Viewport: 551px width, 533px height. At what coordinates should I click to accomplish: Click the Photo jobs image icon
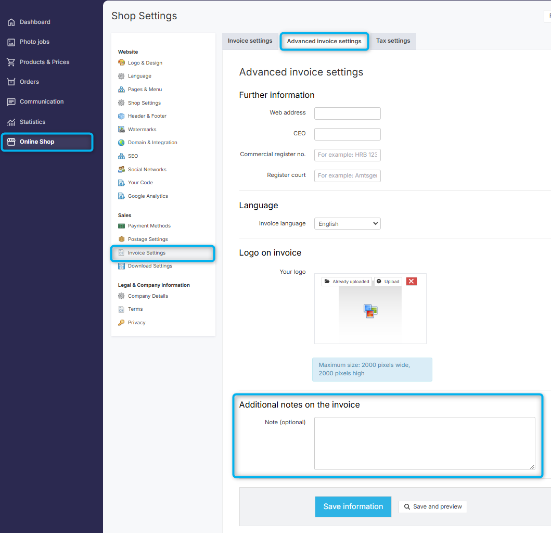(11, 42)
